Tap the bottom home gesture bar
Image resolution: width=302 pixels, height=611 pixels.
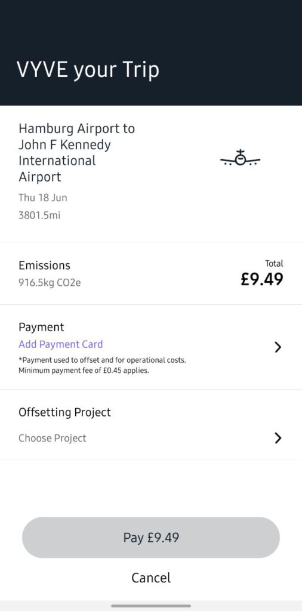click(151, 606)
